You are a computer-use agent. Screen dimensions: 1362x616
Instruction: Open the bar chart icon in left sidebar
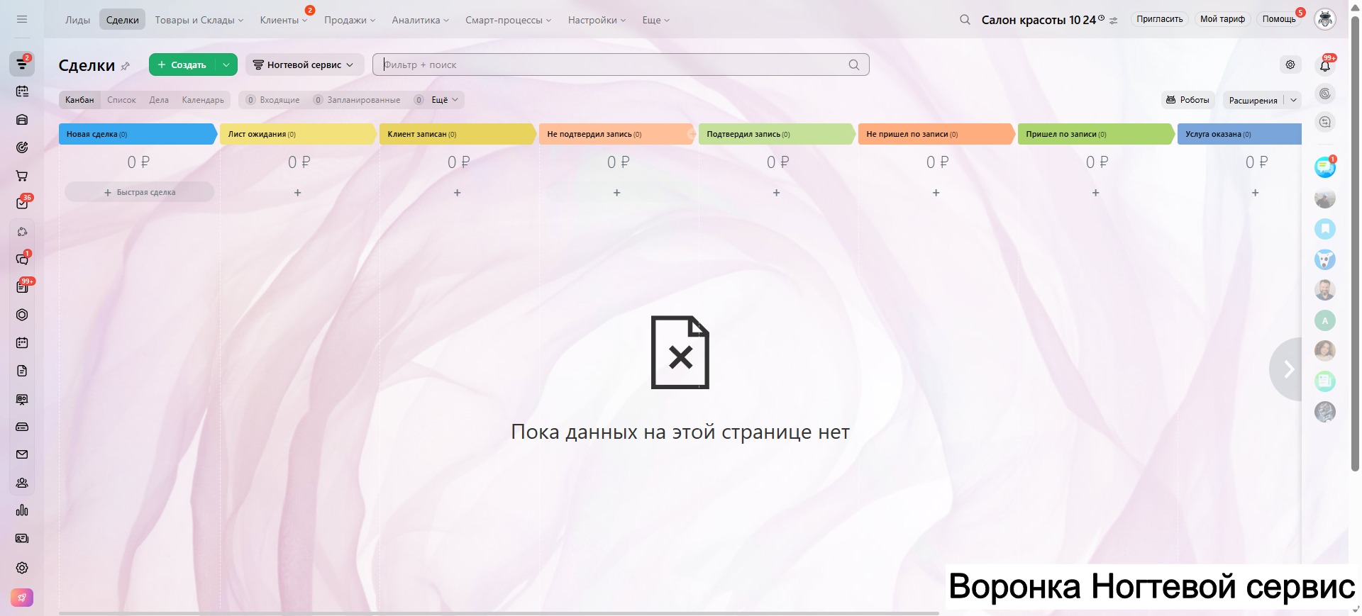point(22,510)
